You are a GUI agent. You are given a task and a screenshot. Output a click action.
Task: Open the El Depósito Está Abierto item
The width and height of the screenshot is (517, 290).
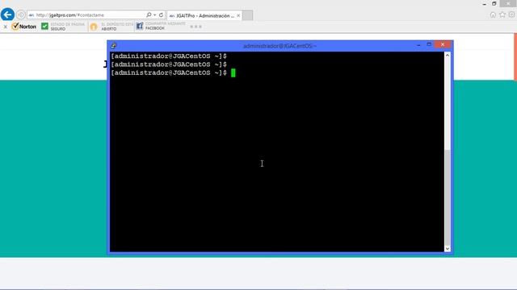(x=116, y=27)
